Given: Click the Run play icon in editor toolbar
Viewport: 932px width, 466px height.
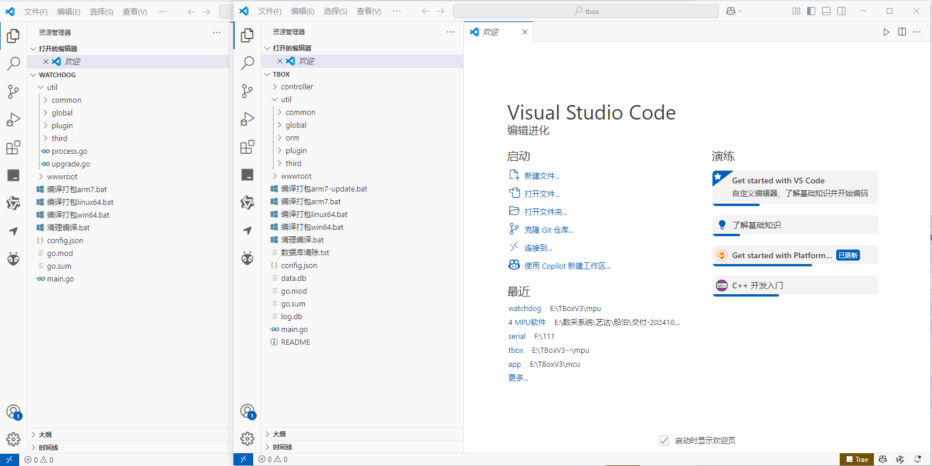Looking at the screenshot, I should click(886, 32).
